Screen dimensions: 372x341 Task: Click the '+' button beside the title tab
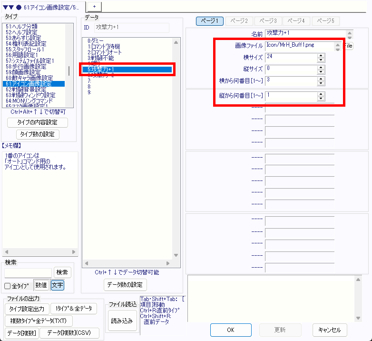click(94, 6)
